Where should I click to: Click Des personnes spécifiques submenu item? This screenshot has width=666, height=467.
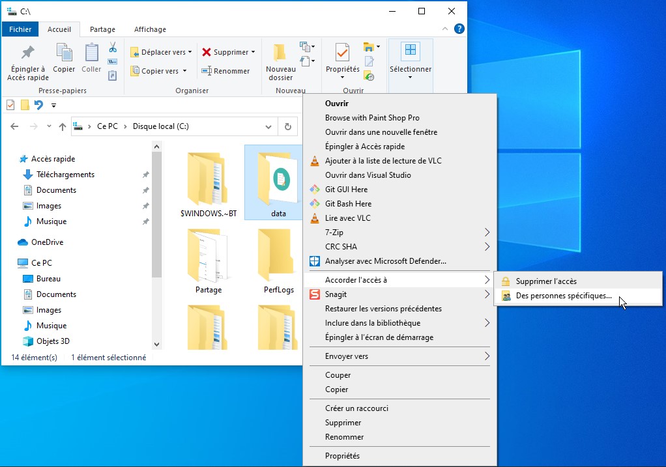563,296
